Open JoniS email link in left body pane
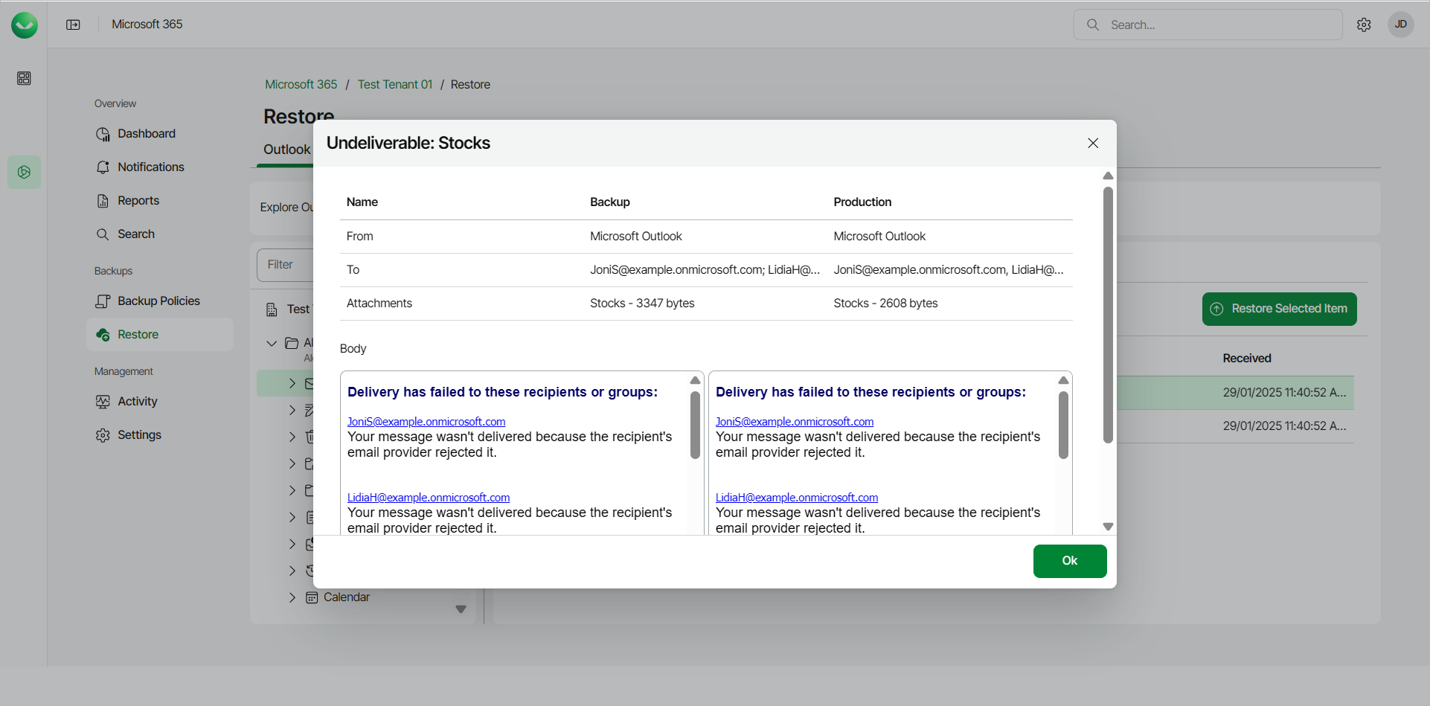The width and height of the screenshot is (1430, 706). [426, 422]
